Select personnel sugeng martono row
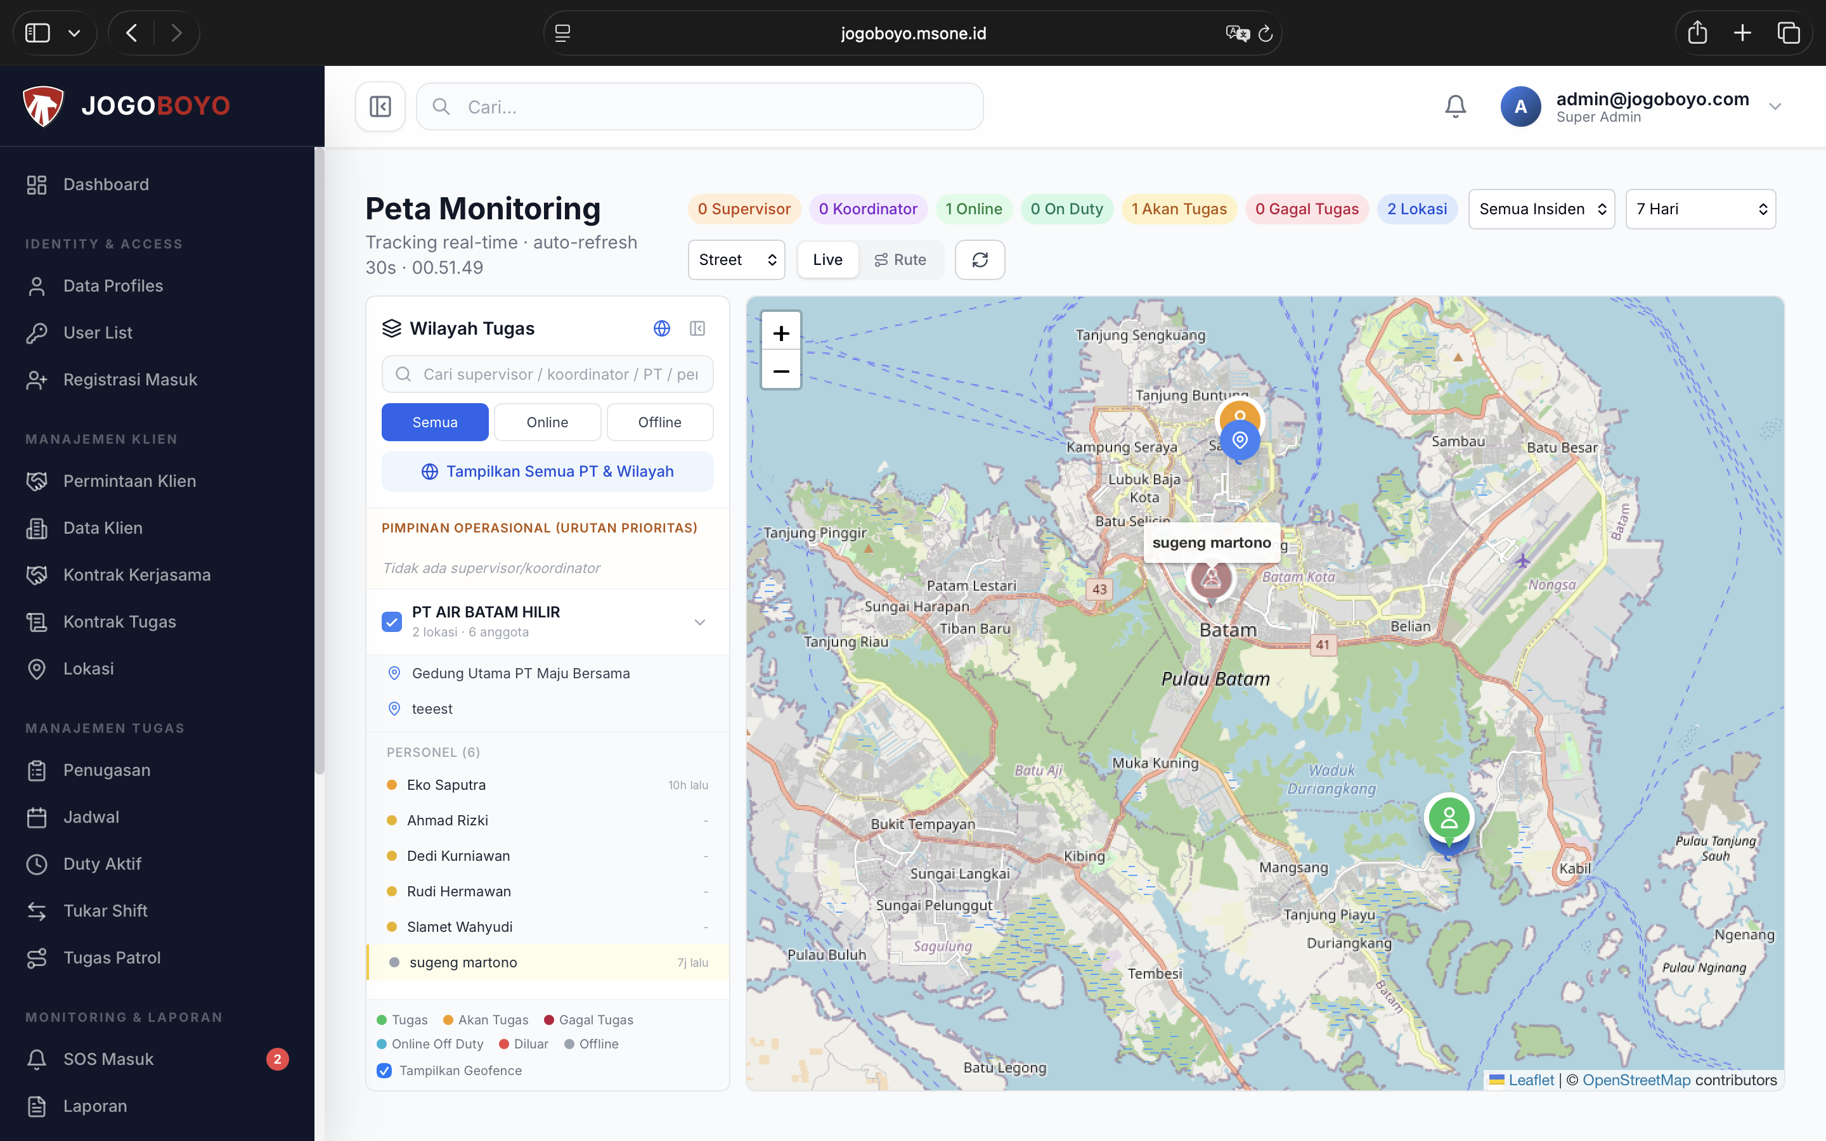Screen dimensions: 1826x1141 [547, 962]
